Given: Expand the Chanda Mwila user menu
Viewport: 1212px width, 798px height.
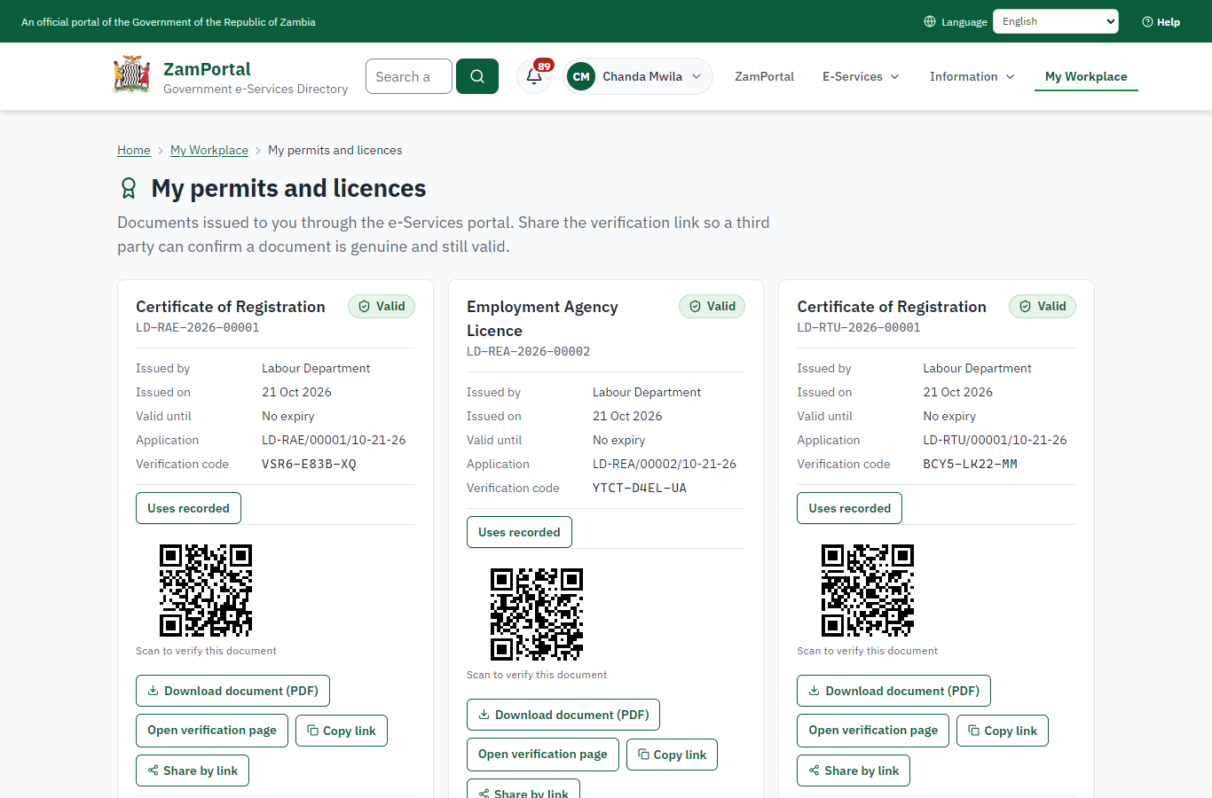Looking at the screenshot, I should point(638,76).
